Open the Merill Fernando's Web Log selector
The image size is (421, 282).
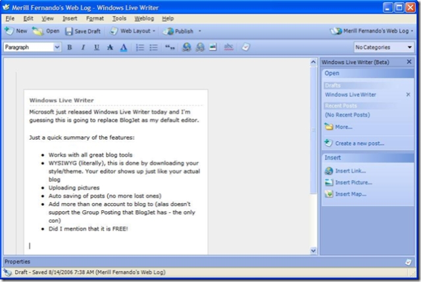click(372, 31)
